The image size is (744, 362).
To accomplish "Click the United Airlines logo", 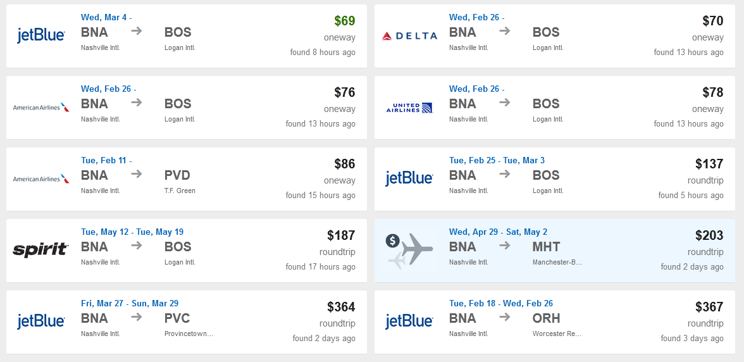I will pos(409,108).
